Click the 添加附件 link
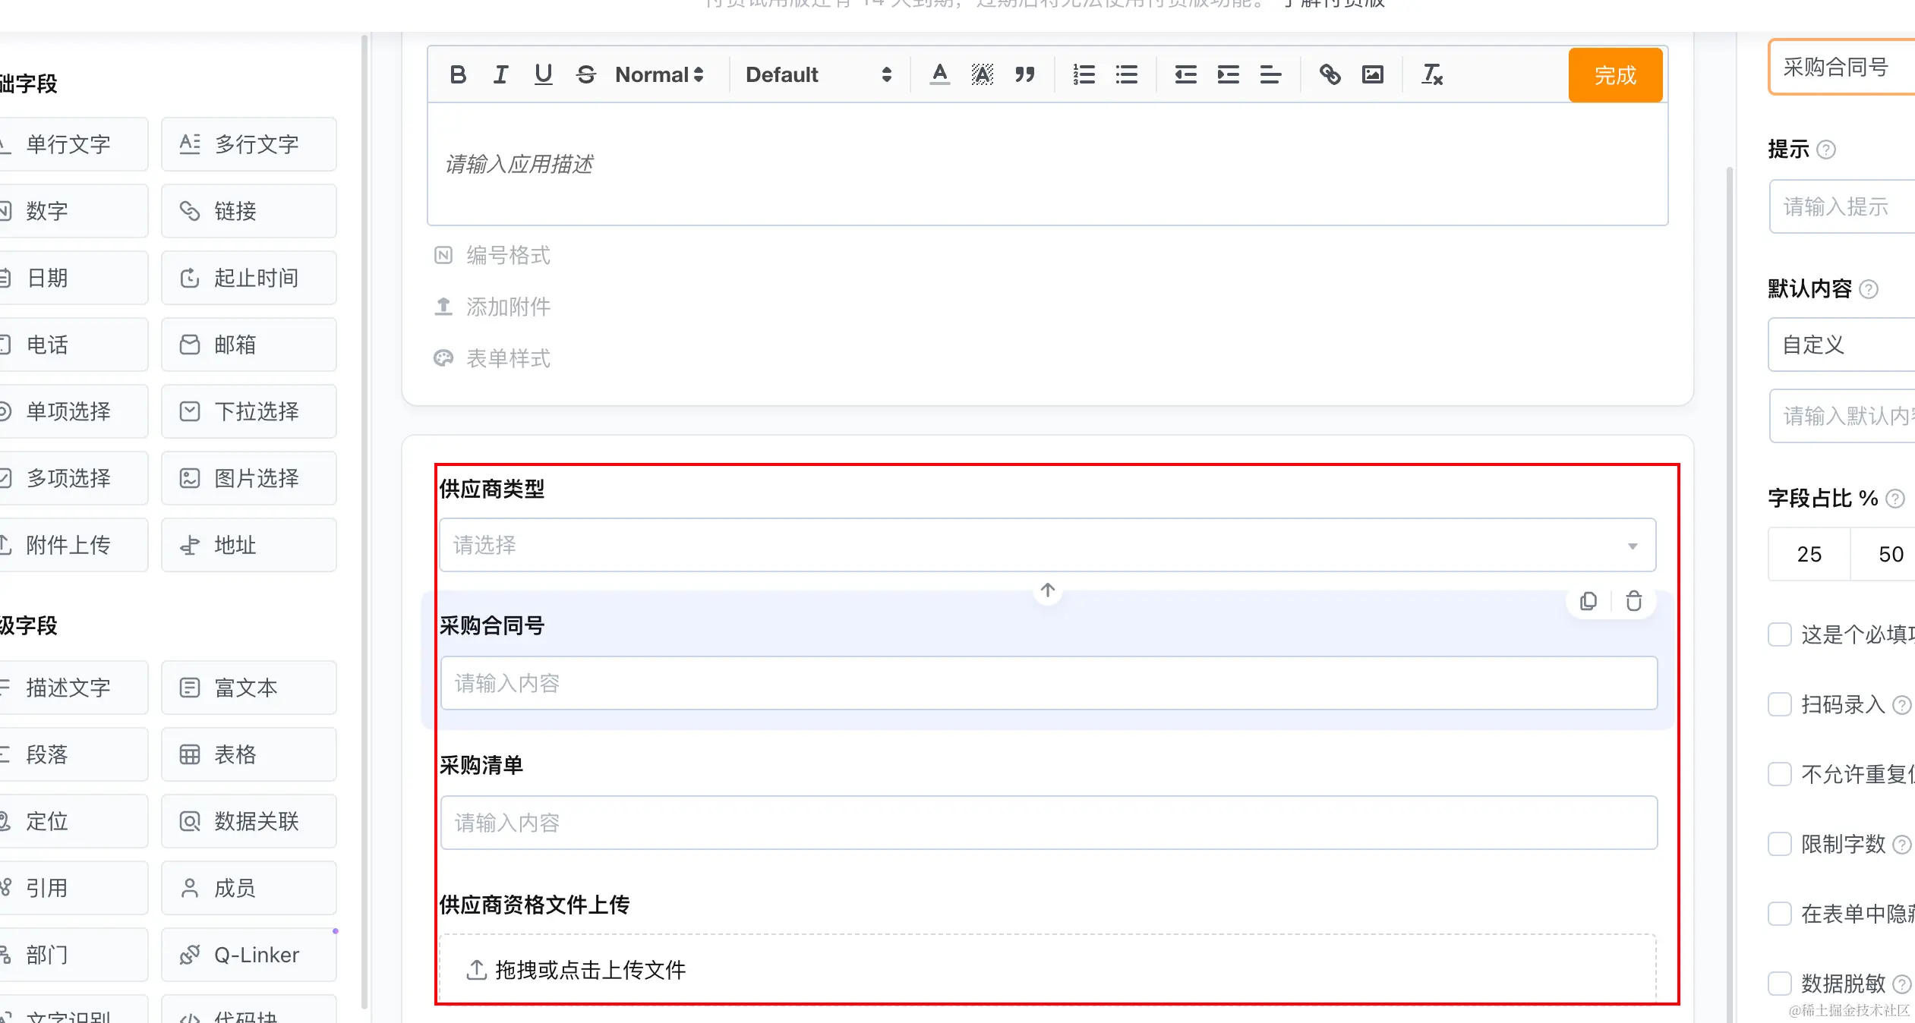 click(x=507, y=307)
